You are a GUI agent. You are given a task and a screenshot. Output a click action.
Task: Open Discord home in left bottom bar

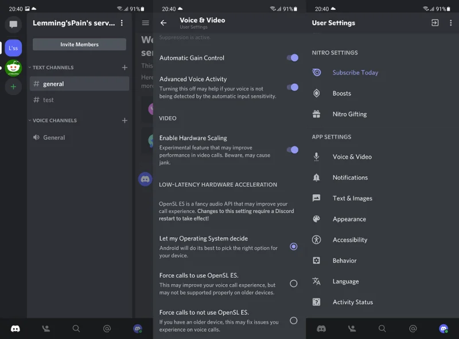point(15,329)
